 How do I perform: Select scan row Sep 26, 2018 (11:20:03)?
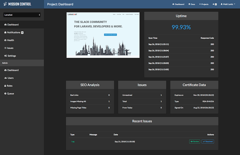click(181, 63)
